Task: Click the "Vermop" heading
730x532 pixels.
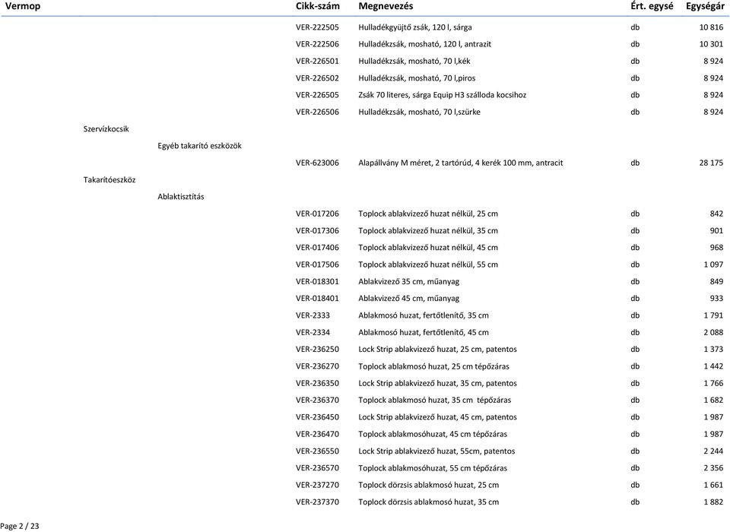Action: point(22,6)
